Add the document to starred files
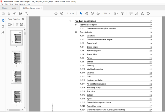This screenshot has width=165, height=112. [9, 13]
